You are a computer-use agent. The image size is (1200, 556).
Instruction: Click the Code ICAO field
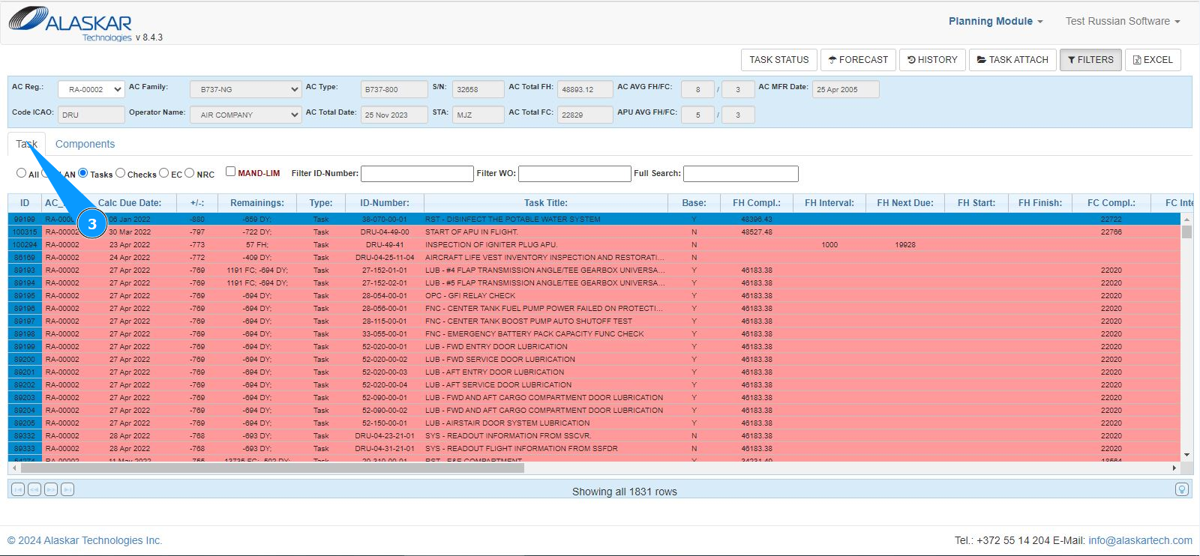pos(91,115)
